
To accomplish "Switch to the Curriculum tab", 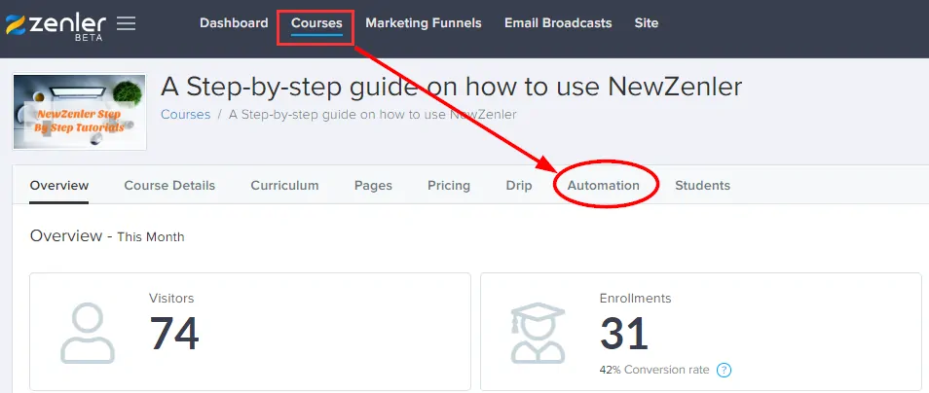I will pos(285,185).
